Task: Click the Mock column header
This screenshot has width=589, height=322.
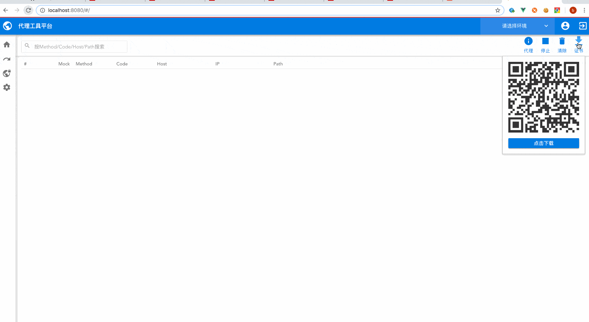Action: [x=64, y=64]
